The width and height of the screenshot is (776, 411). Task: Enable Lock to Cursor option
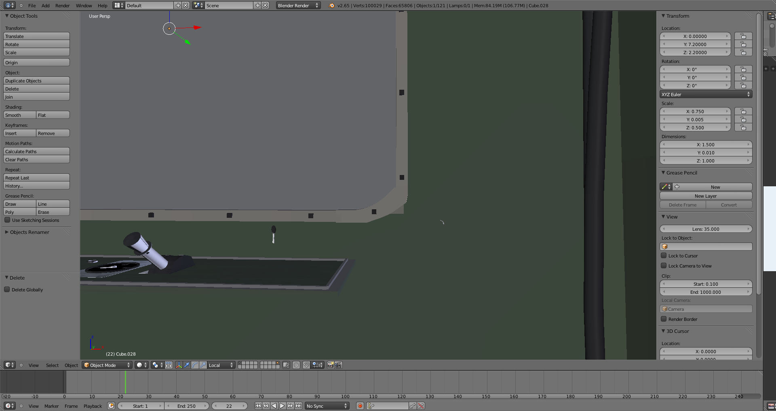tap(664, 256)
